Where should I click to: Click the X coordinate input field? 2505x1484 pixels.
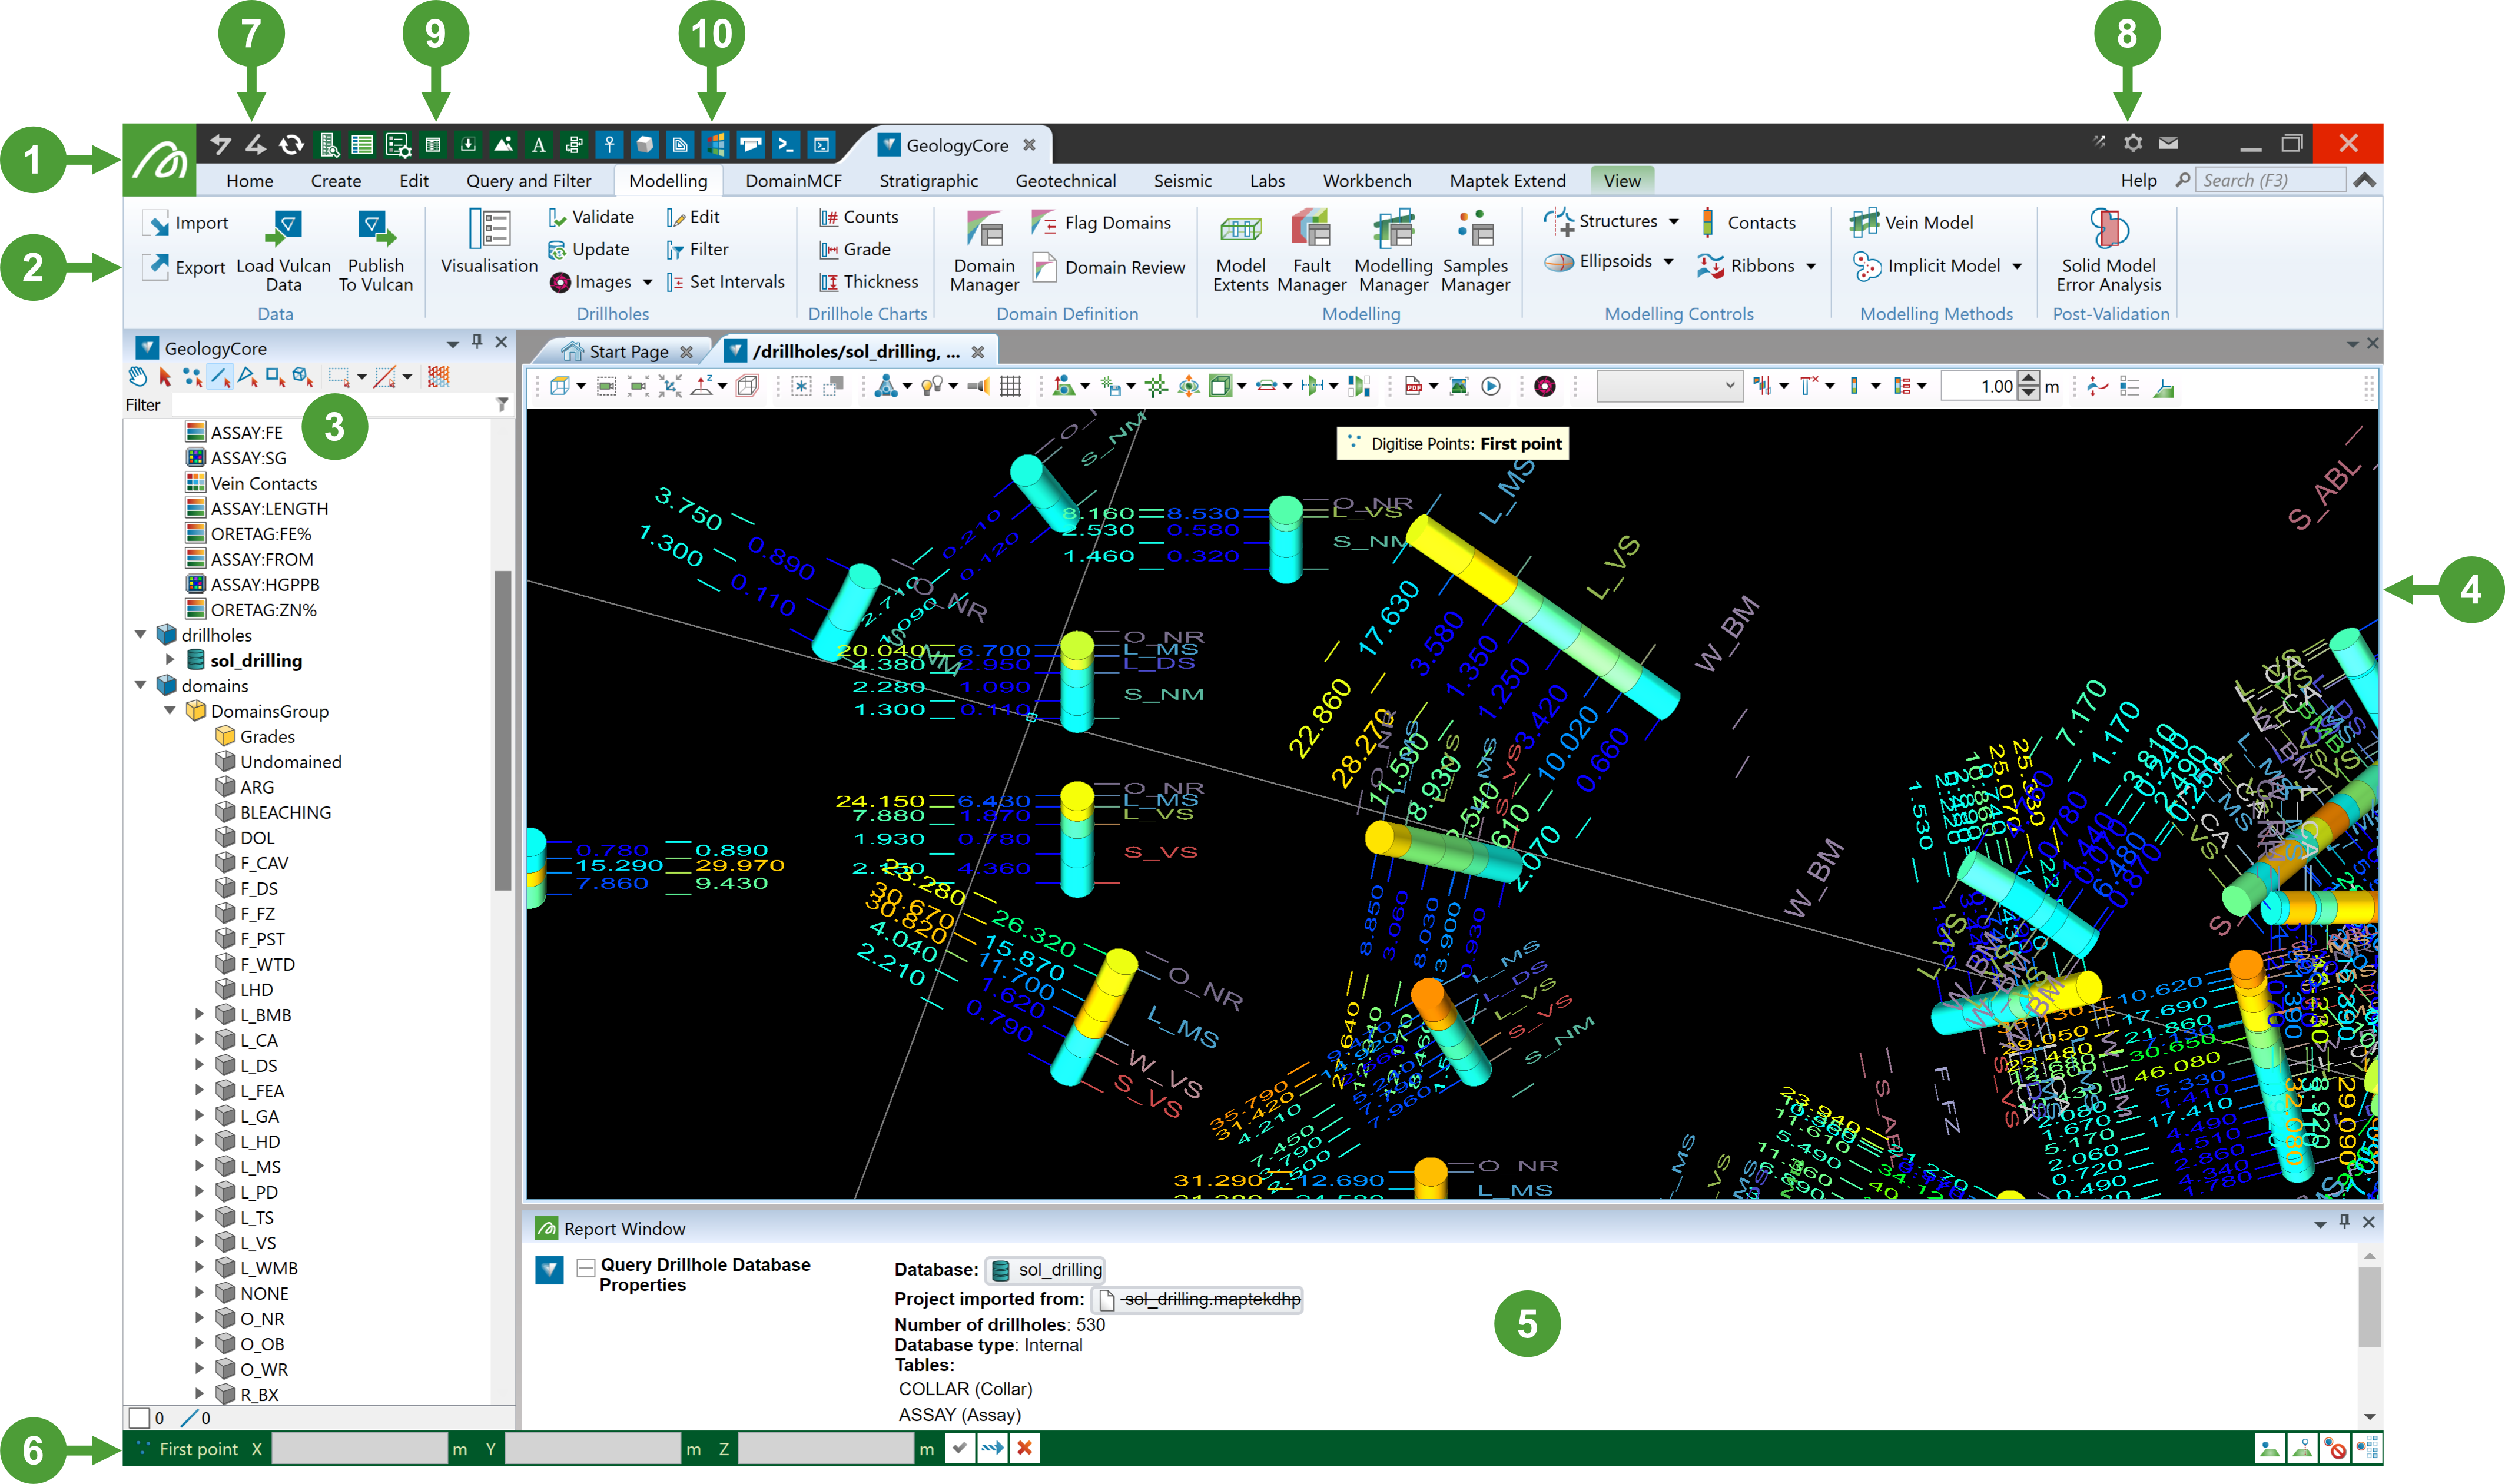coord(359,1448)
